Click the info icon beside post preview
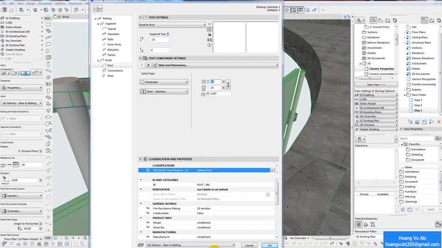Screen dimensions: 442x248 [x=209, y=45]
